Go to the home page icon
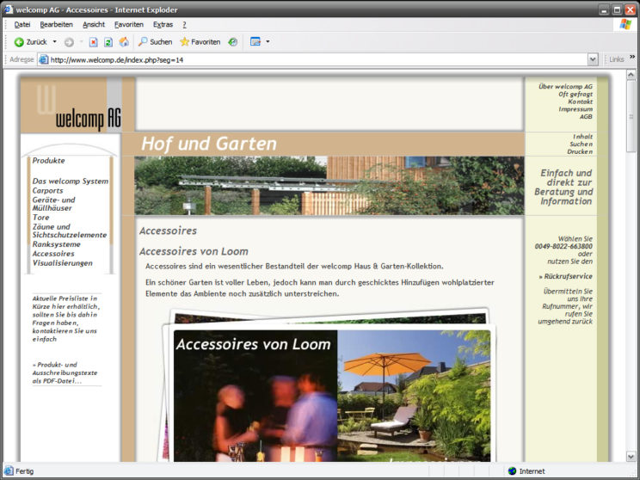This screenshot has height=480, width=640. tap(124, 41)
